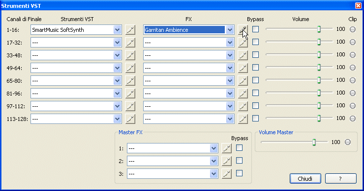Click the Chiudi button
Viewport: 364px width, 191px height.
(x=305, y=179)
